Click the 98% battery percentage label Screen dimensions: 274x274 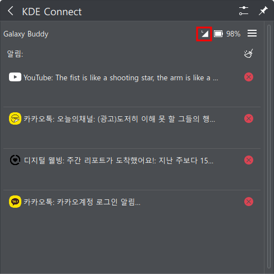pyautogui.click(x=233, y=34)
